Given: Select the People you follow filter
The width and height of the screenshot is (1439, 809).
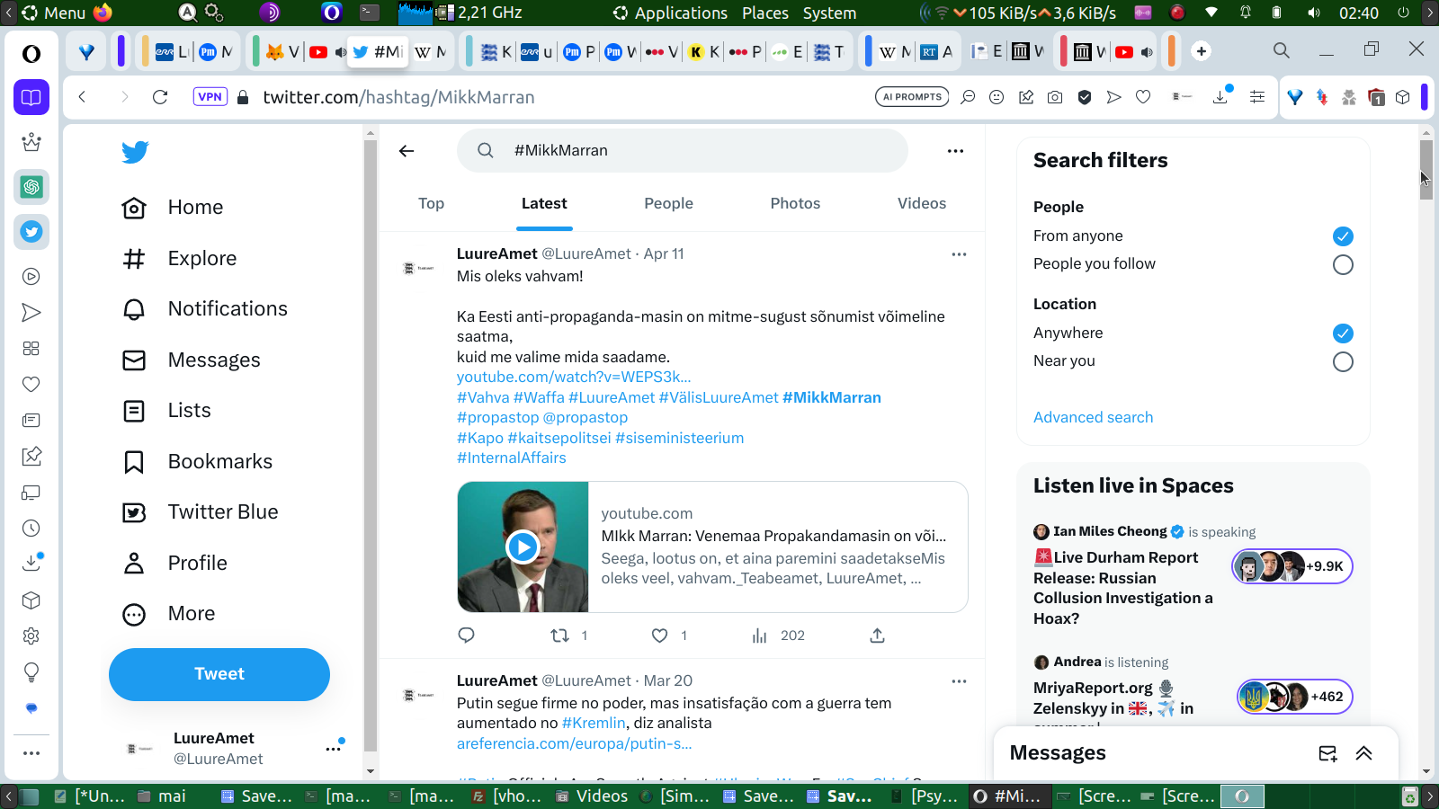Looking at the screenshot, I should tap(1343, 265).
